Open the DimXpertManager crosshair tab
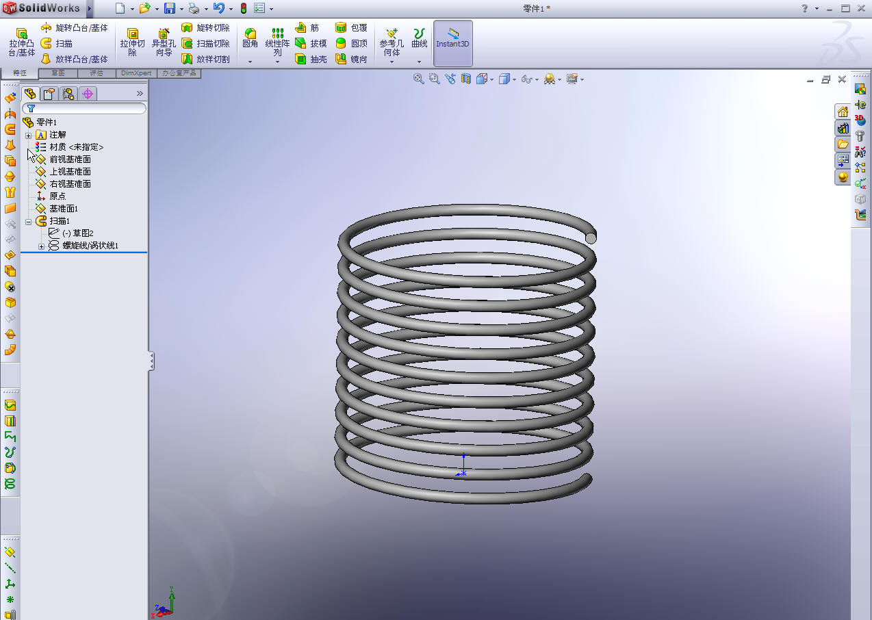This screenshot has height=620, width=872. [87, 94]
